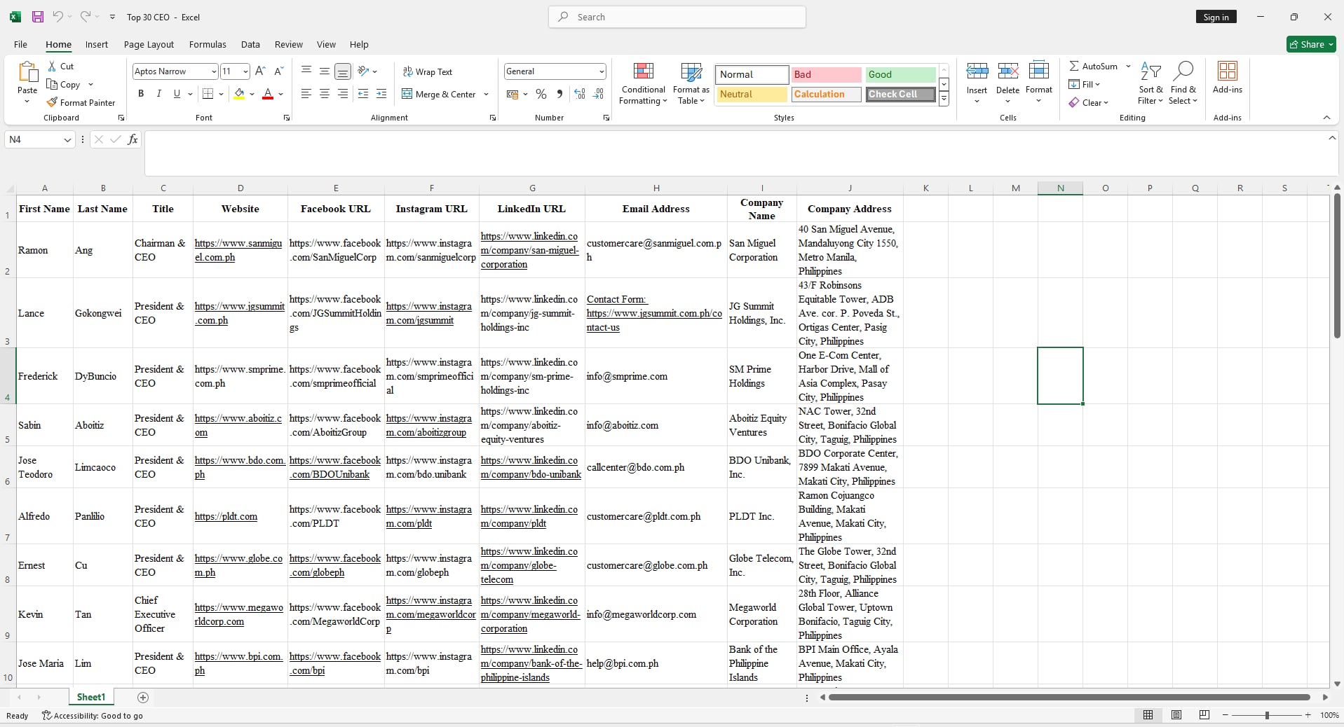Viewport: 1344px width, 727px height.
Task: Add a new sheet with plus icon
Action: [x=143, y=698]
